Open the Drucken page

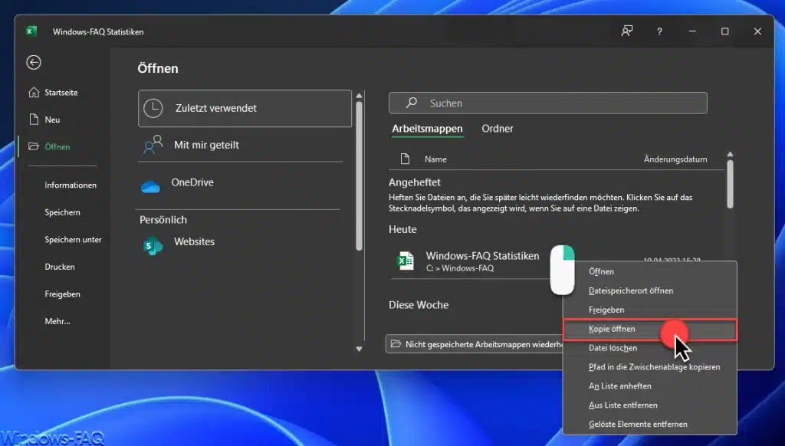(x=60, y=267)
